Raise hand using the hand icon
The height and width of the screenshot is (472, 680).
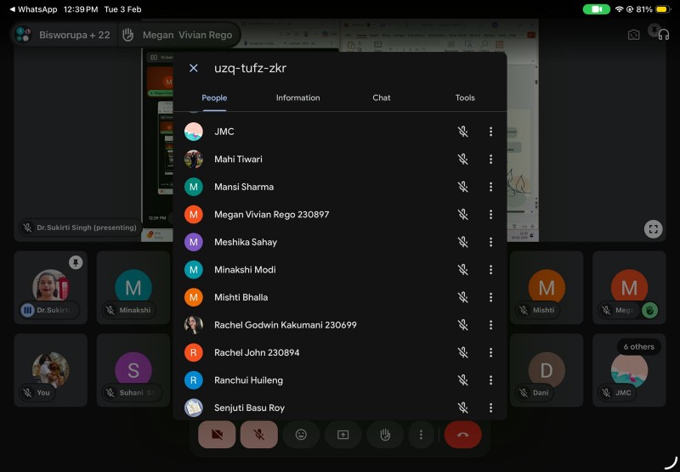385,435
